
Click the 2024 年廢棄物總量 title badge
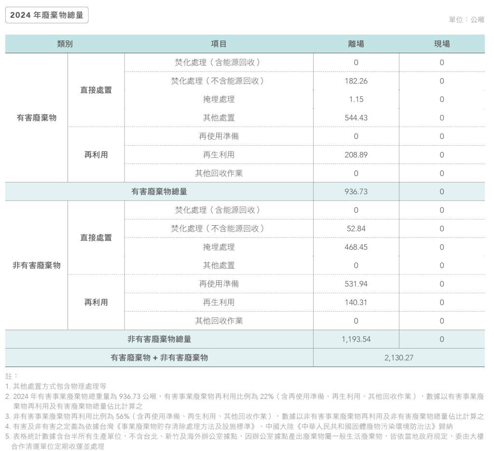coord(47,15)
